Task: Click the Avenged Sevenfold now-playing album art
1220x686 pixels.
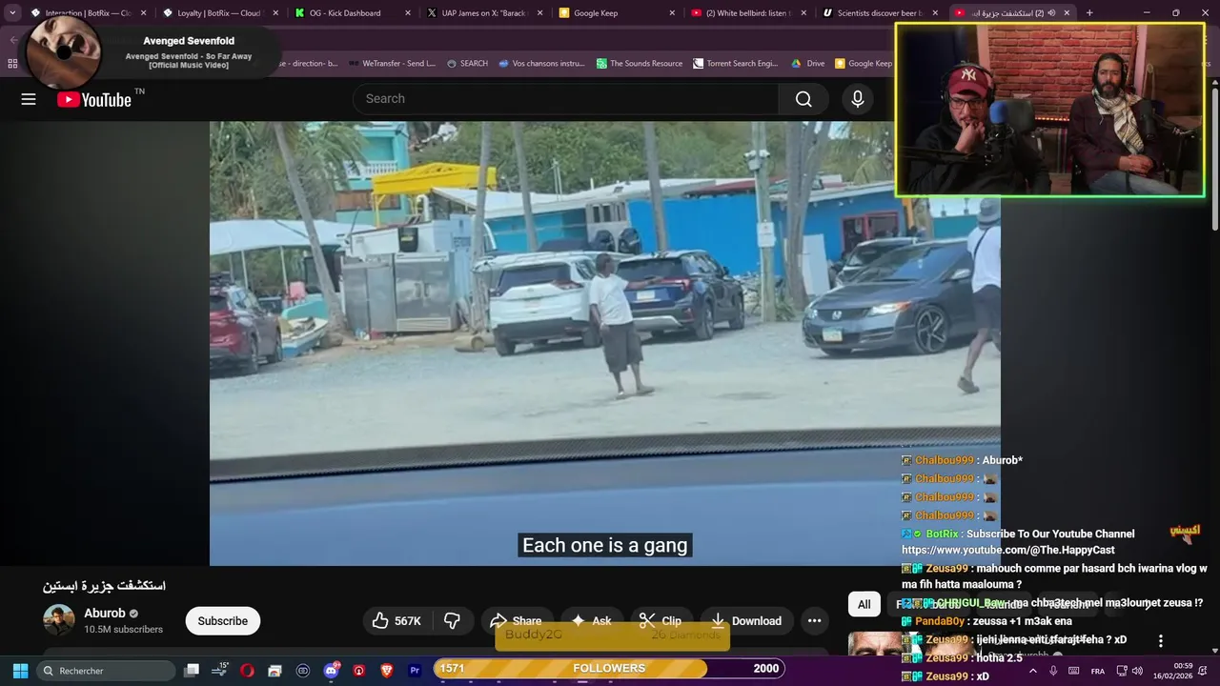Action: click(x=63, y=51)
